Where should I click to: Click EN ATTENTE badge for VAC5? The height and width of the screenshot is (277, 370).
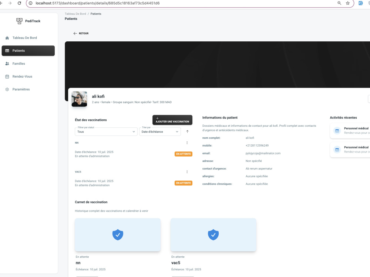pyautogui.click(x=184, y=183)
